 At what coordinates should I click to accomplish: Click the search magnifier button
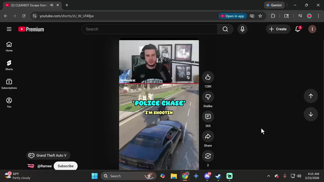coord(225,29)
